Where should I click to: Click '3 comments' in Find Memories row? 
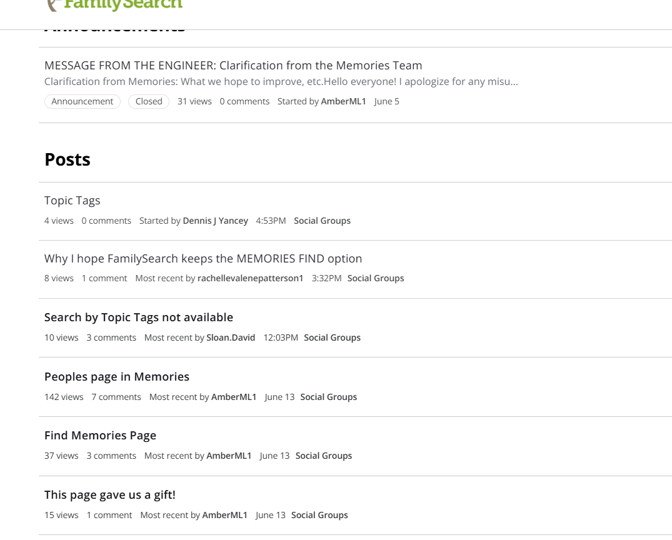(x=111, y=456)
